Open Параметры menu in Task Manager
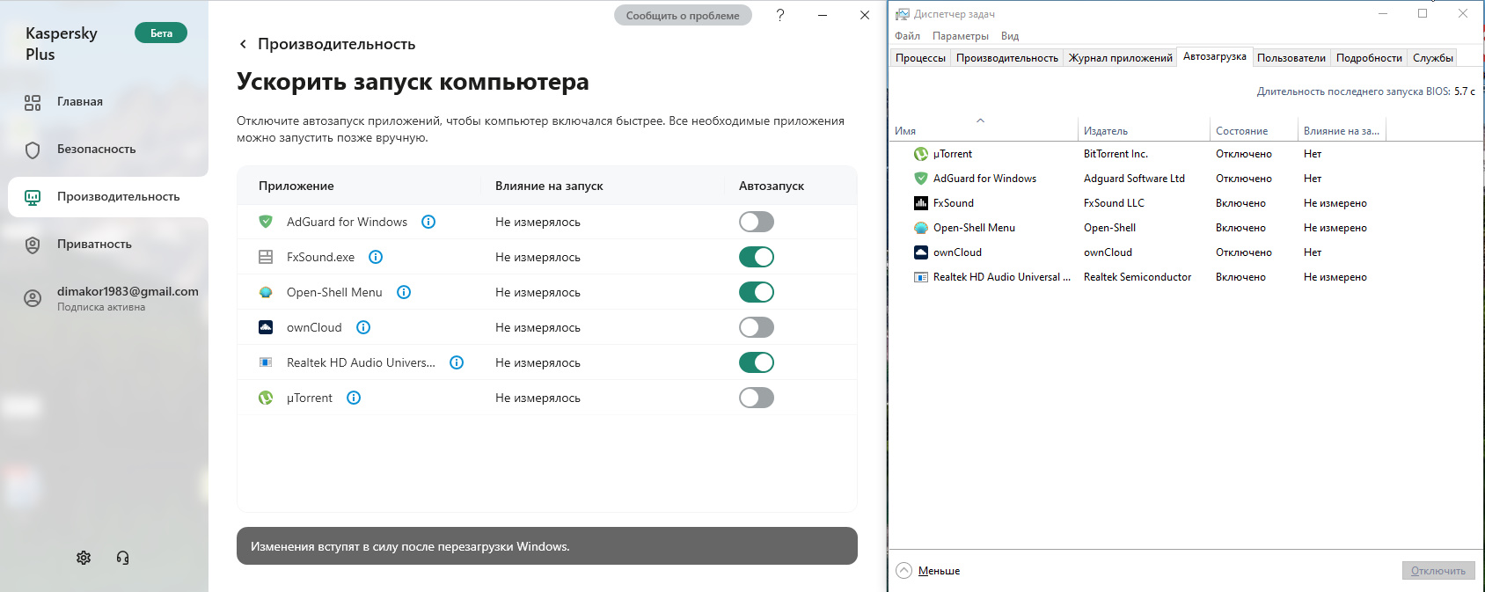1485x592 pixels. coord(960,36)
